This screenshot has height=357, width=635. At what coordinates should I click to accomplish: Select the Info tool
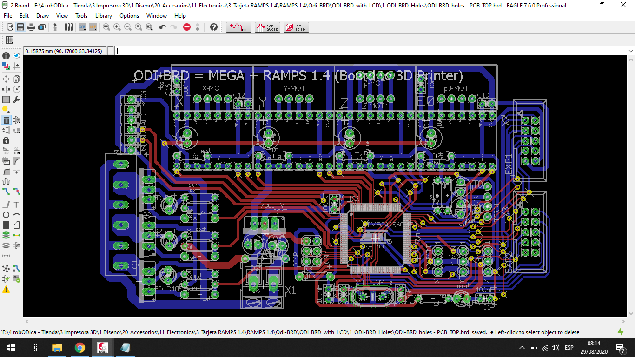pyautogui.click(x=6, y=56)
